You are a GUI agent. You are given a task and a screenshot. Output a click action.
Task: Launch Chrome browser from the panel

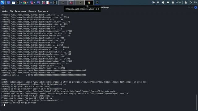pos(24,2)
